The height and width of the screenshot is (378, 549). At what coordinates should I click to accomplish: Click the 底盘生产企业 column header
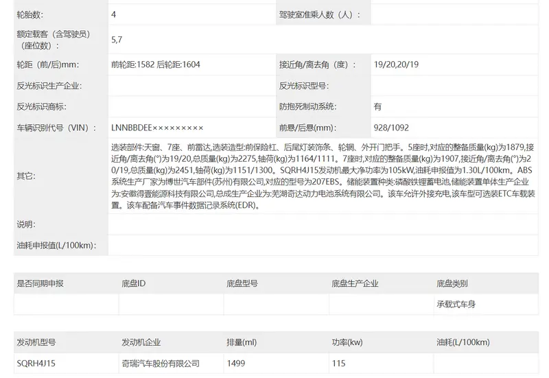point(355,283)
